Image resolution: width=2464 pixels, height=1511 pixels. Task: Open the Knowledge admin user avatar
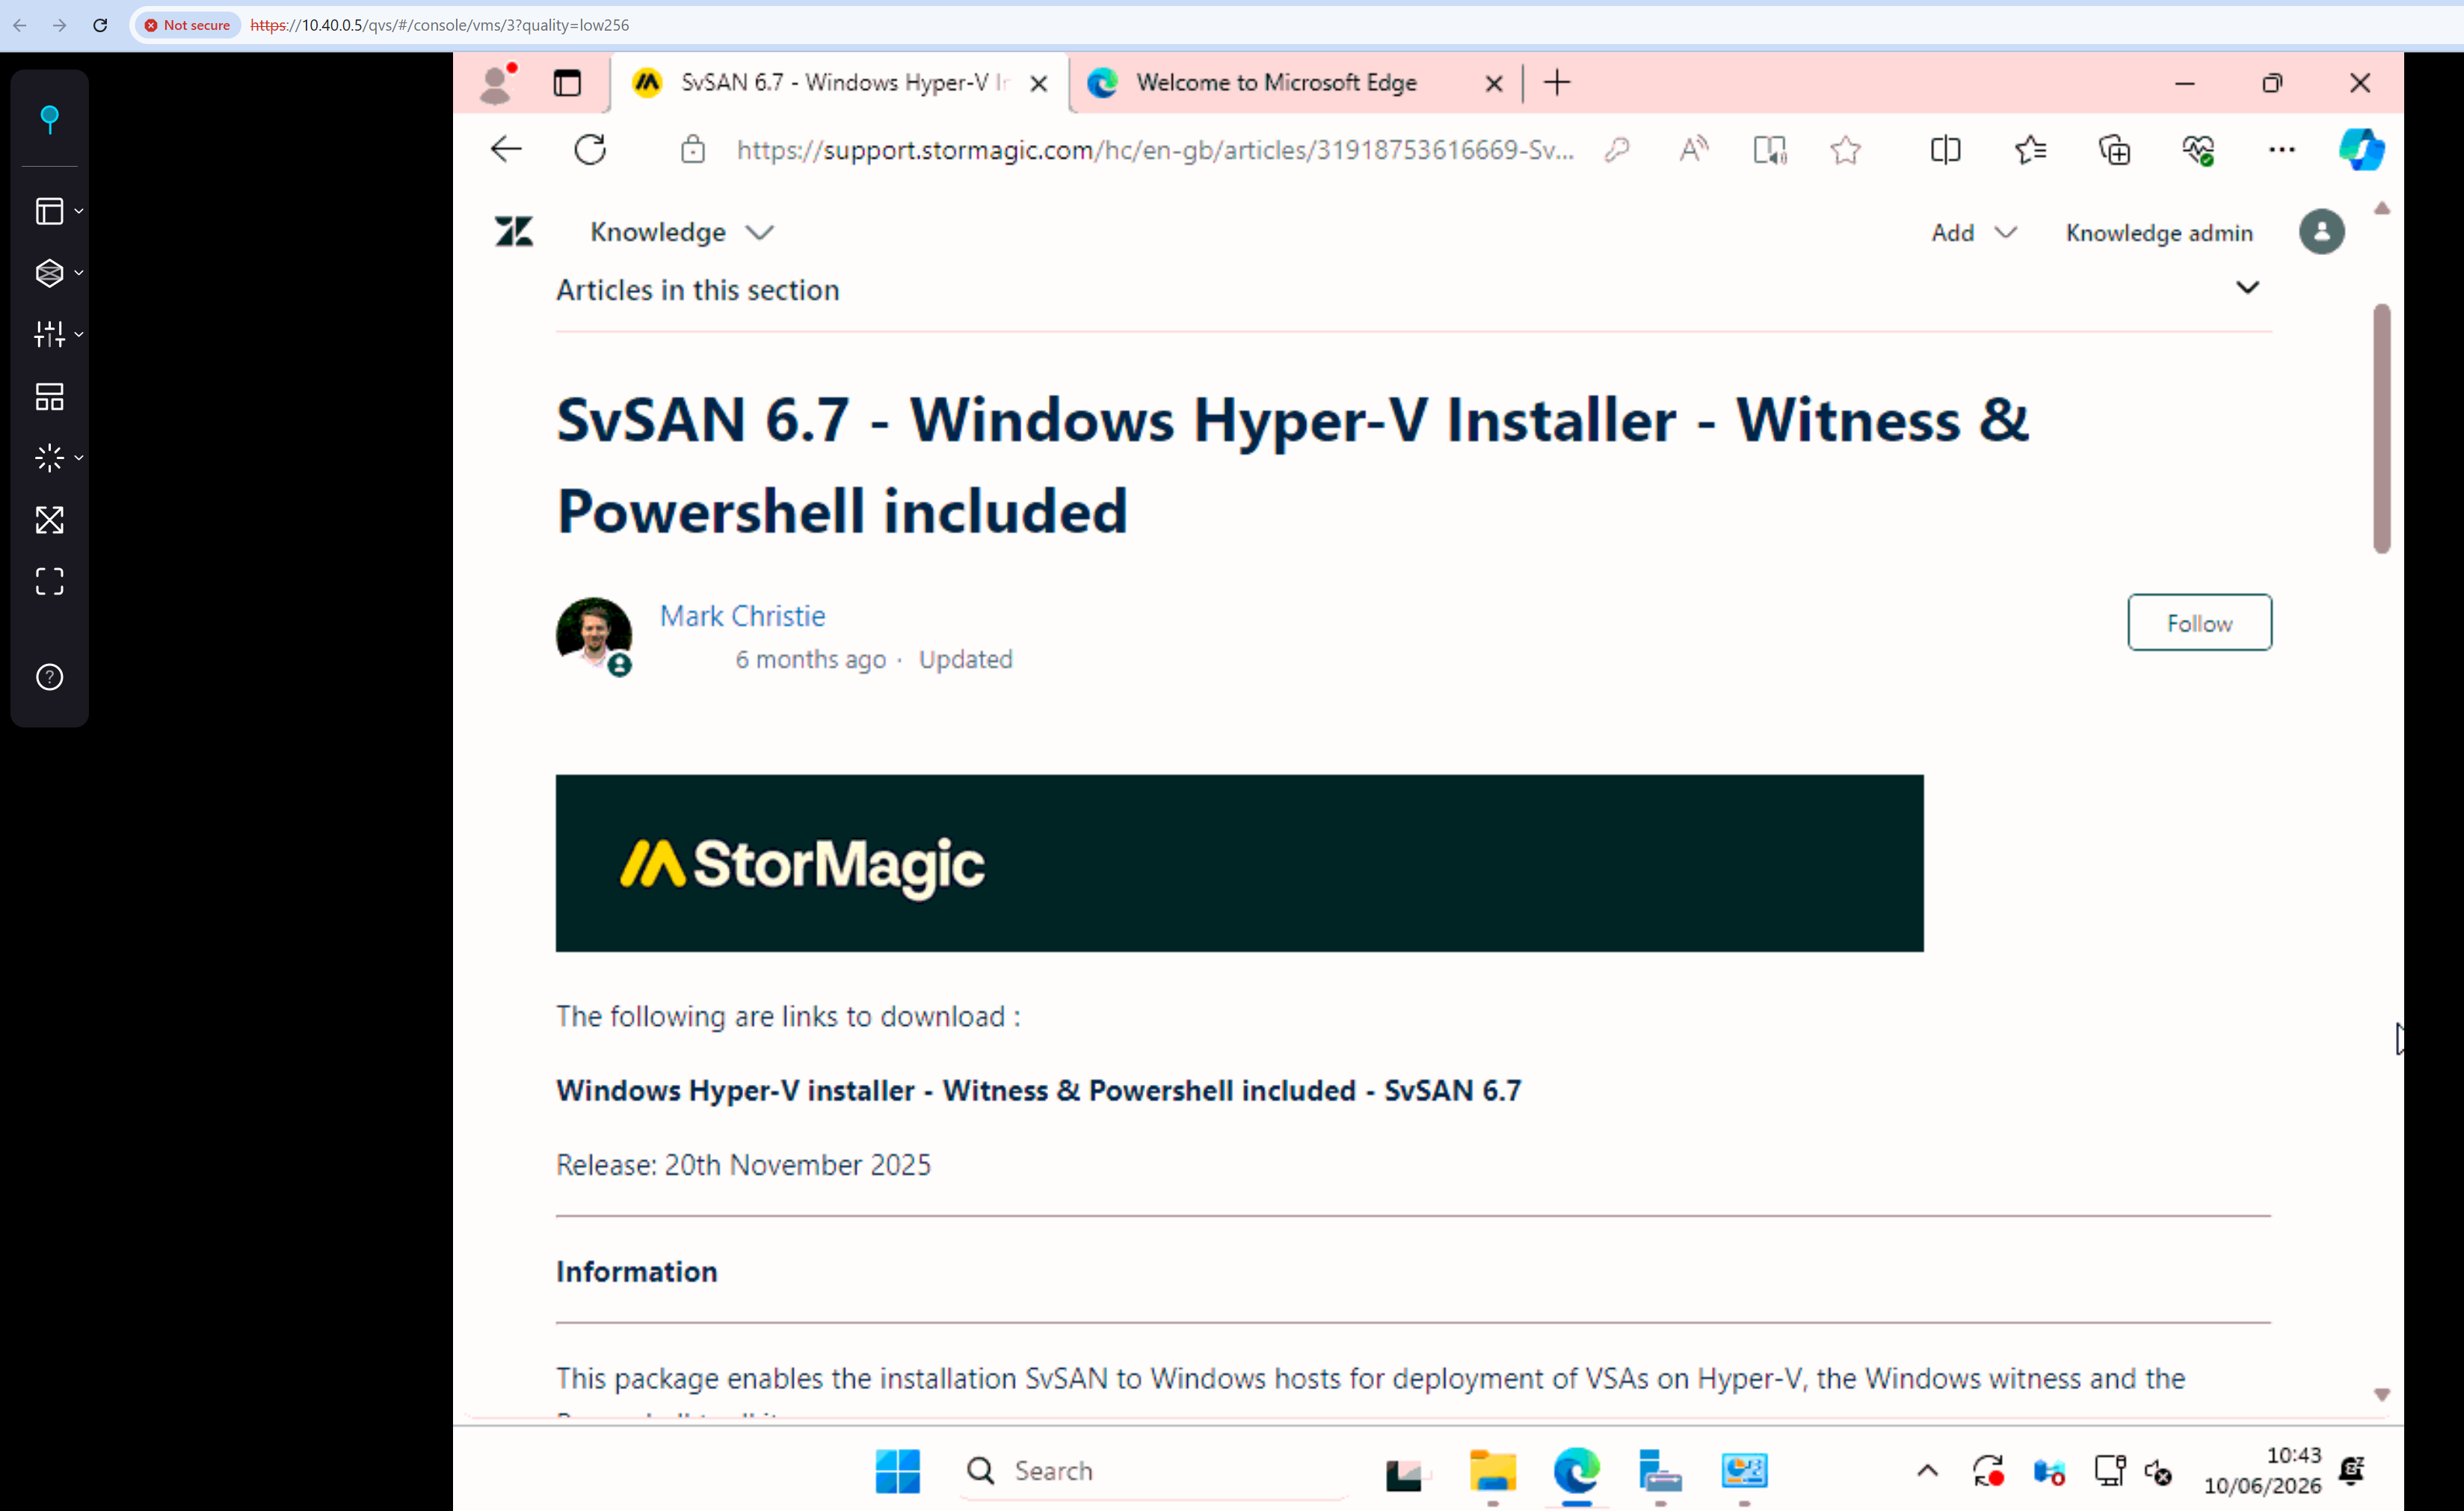(x=2322, y=232)
